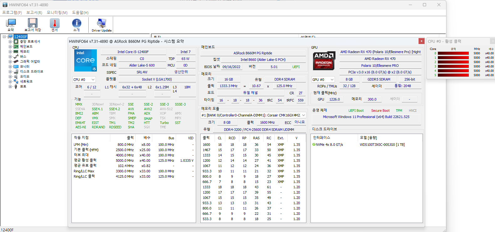The image size is (495, 232).
Task: Click the TPM indicator
Action: click(x=399, y=111)
